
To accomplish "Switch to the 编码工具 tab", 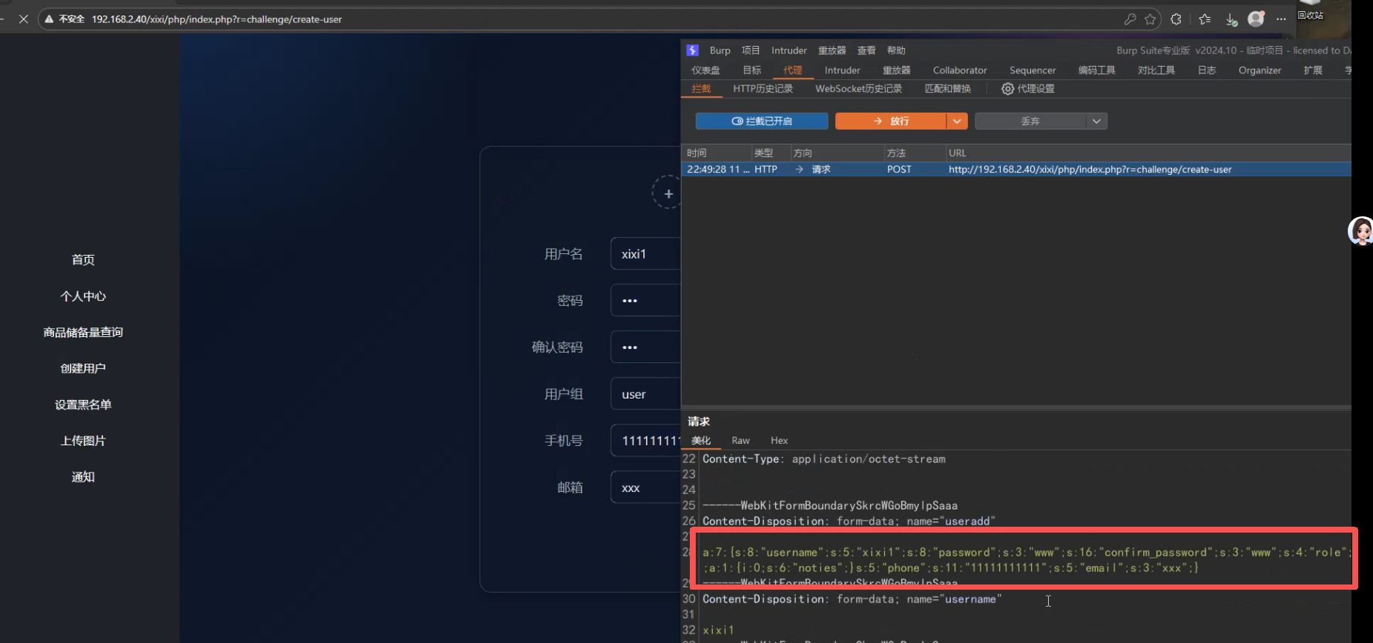I will 1096,70.
